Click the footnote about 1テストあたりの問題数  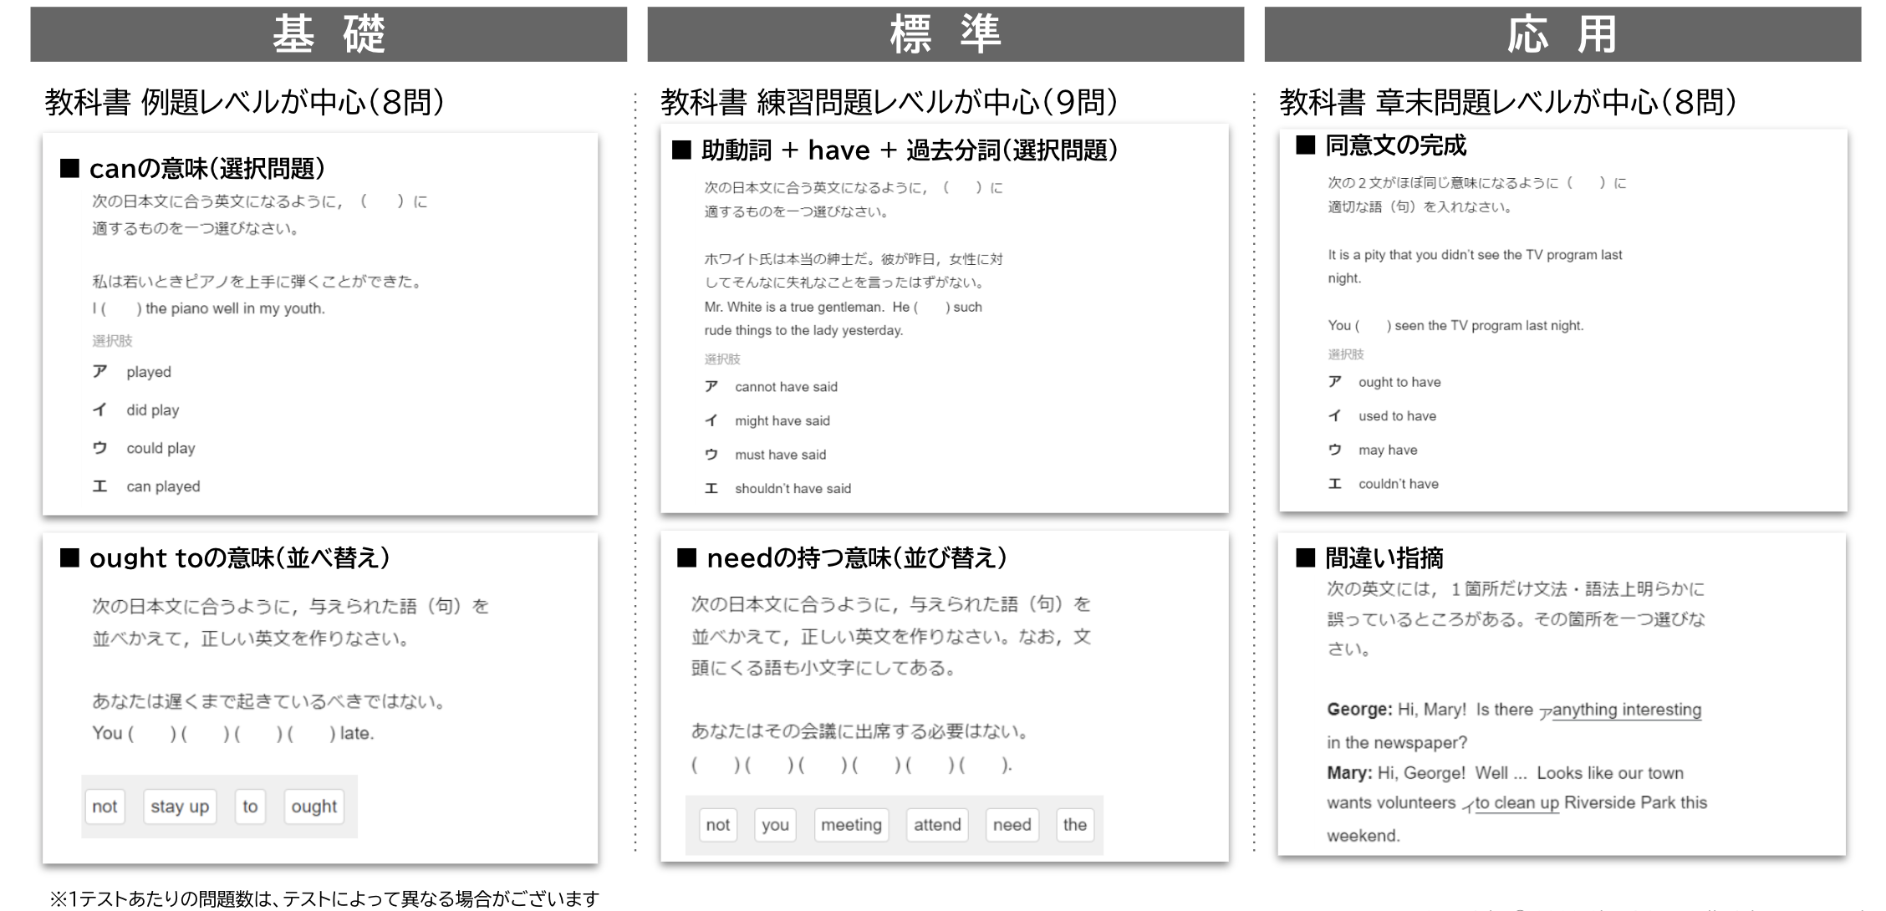click(x=325, y=899)
